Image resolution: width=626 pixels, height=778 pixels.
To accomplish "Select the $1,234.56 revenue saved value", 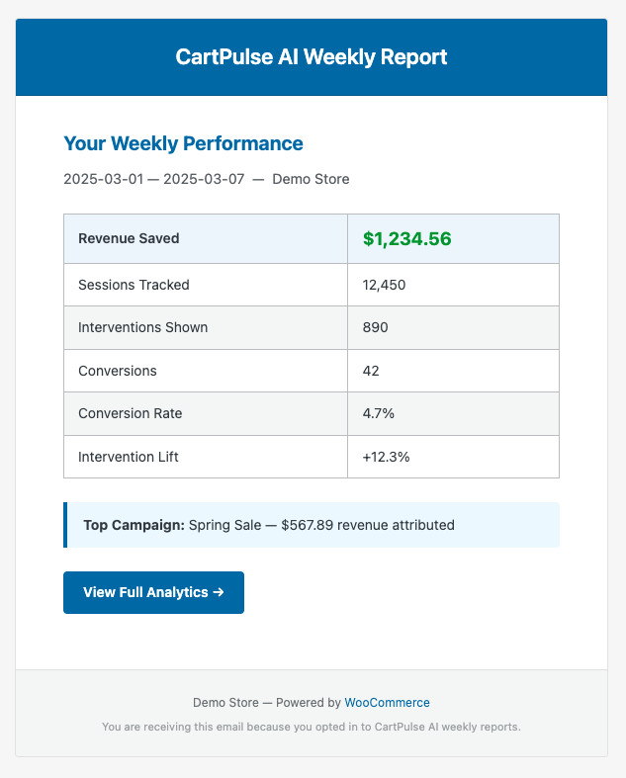I will tap(406, 238).
